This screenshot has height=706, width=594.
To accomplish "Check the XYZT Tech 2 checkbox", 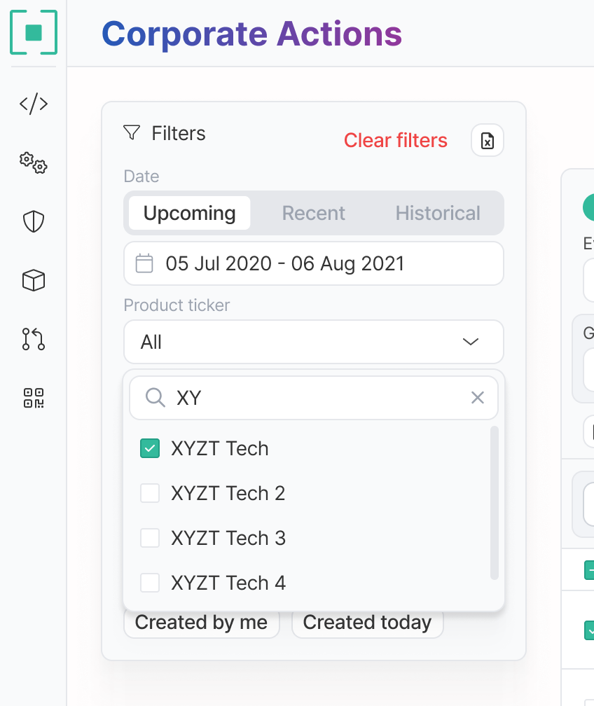I will 150,493.
